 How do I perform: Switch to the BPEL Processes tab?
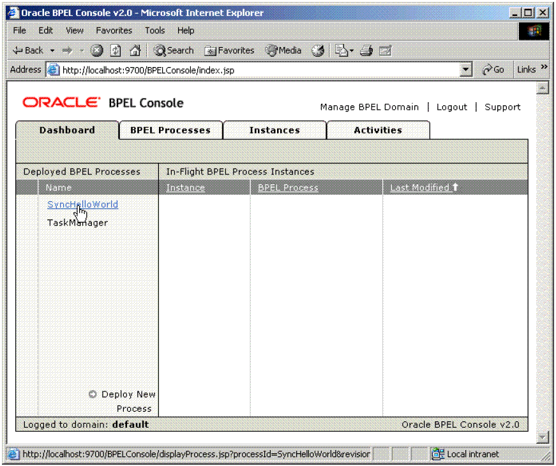point(170,130)
